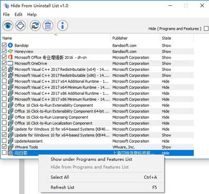This screenshot has height=194, width=209.
Task: Click the Microsoft Office row icon
Action: click(x=11, y=57)
